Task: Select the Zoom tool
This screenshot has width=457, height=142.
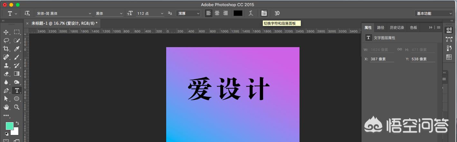Action: click(x=17, y=107)
